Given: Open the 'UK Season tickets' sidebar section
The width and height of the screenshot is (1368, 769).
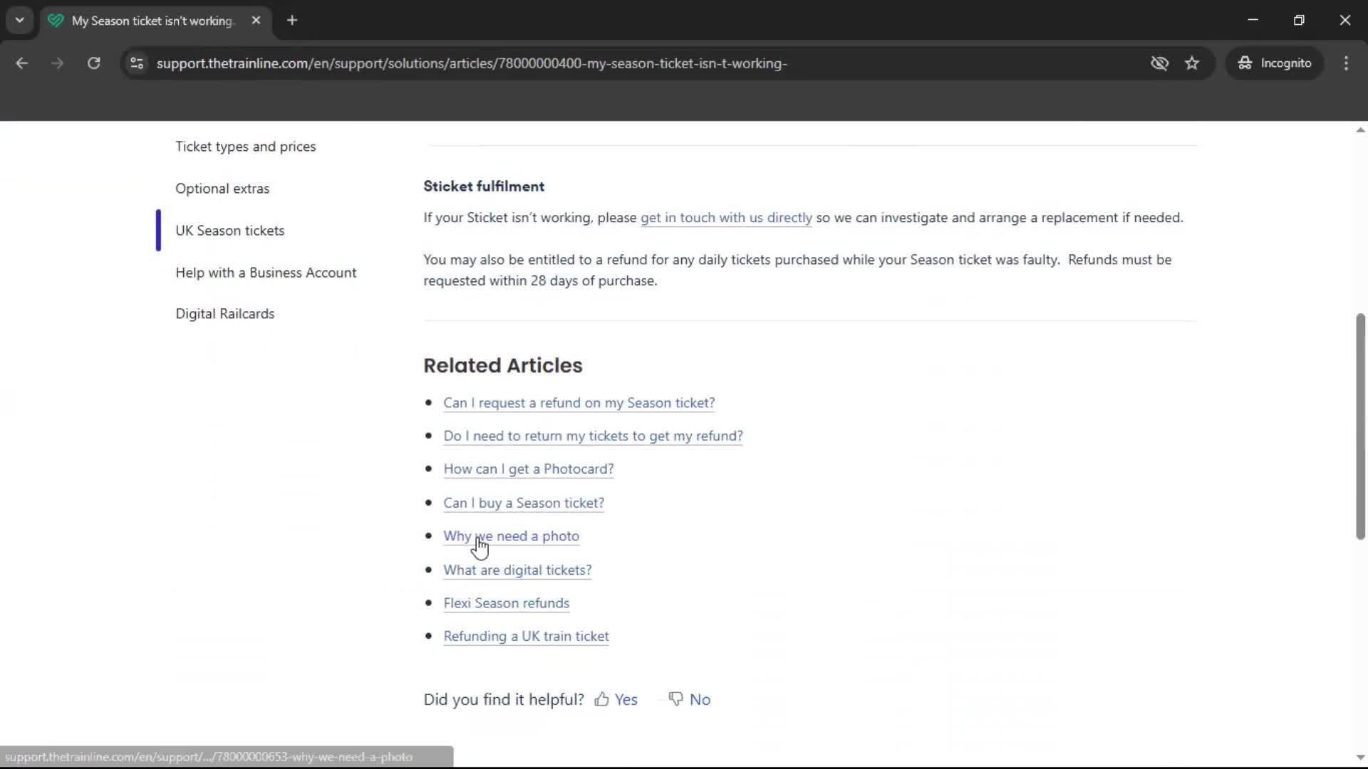Looking at the screenshot, I should tap(229, 230).
